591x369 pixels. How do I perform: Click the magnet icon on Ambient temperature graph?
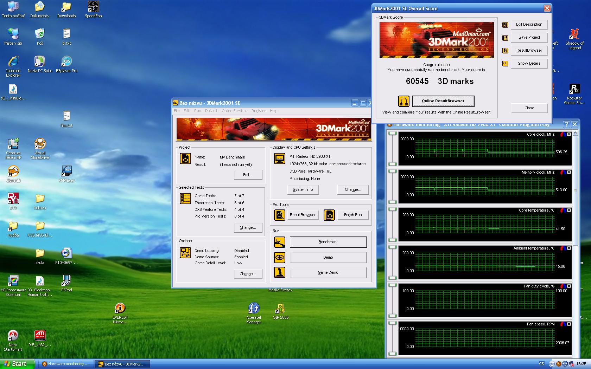click(x=563, y=248)
